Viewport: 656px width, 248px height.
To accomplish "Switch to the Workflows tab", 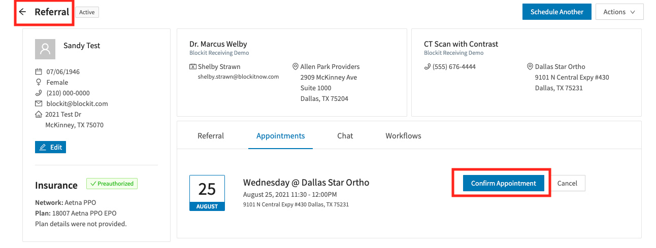I will pos(403,136).
